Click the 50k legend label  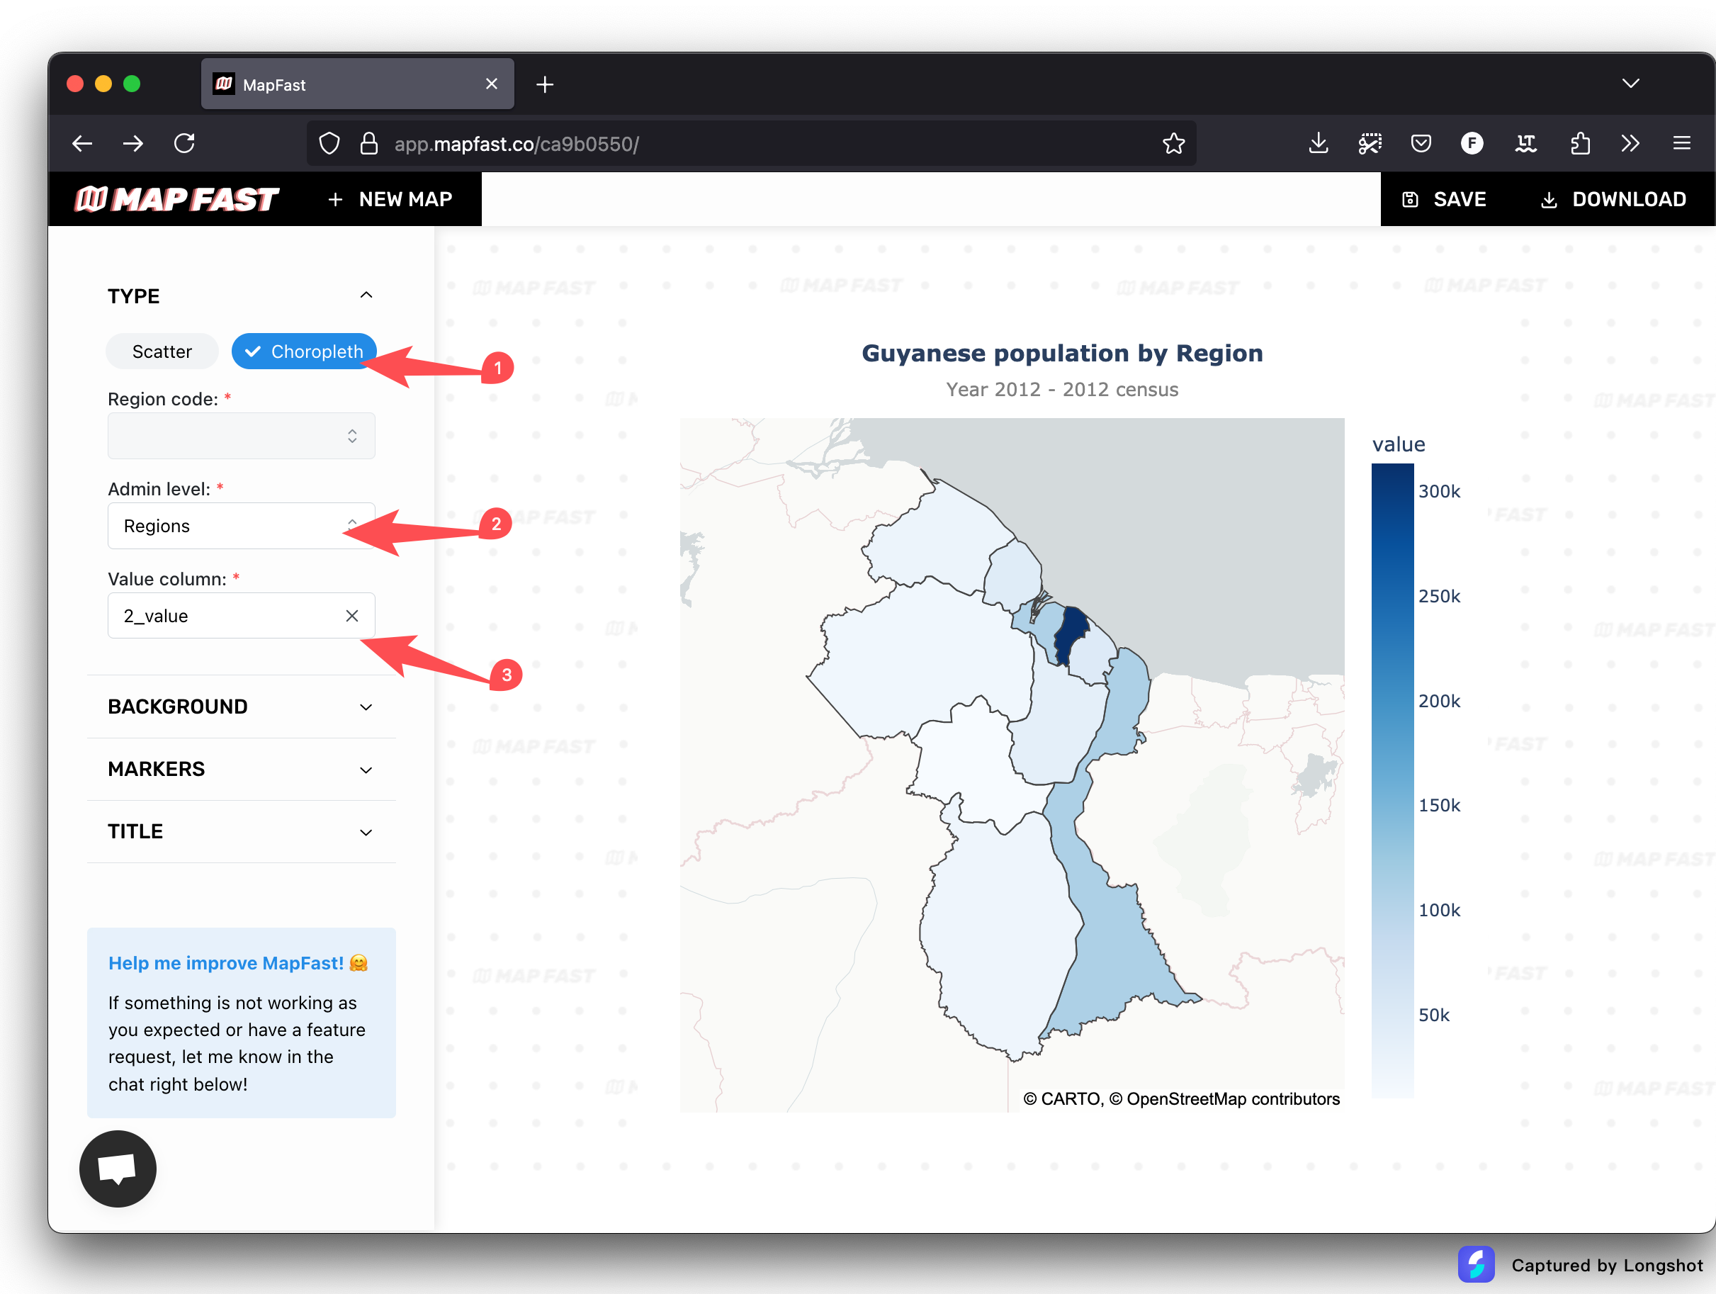tap(1433, 1015)
